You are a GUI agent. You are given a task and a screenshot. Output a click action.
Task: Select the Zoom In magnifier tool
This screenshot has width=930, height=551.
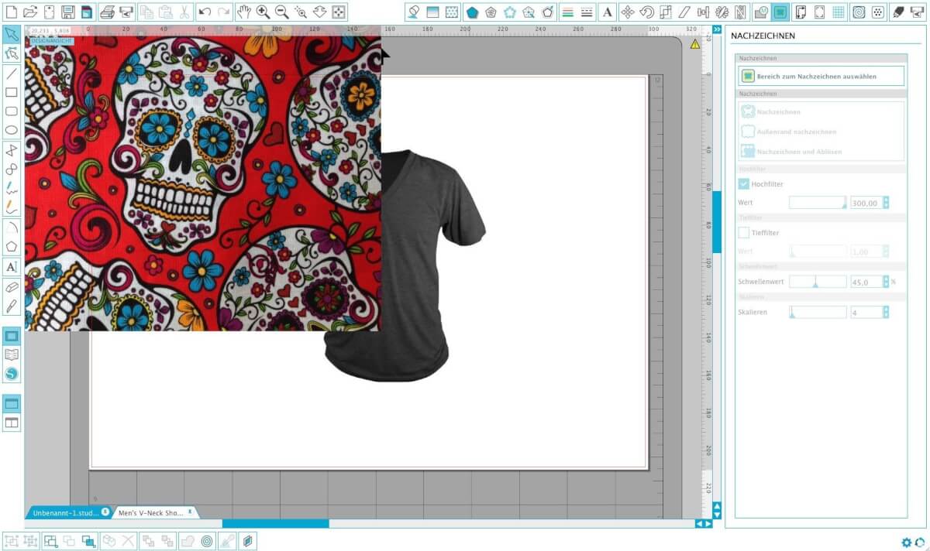click(x=263, y=12)
